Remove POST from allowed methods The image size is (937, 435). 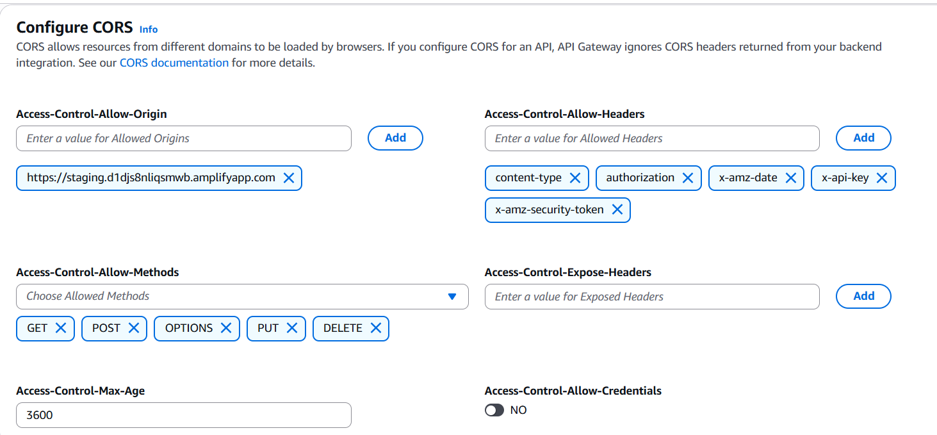pos(134,328)
